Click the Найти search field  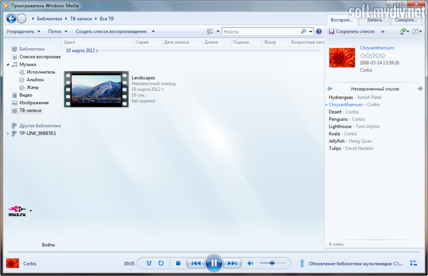(261, 31)
